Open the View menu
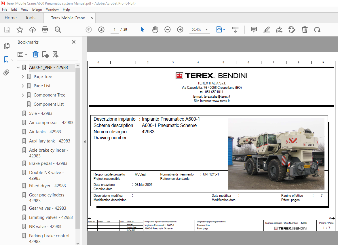338x245 pixels. click(x=24, y=9)
